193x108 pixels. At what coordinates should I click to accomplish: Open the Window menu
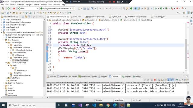(x=56, y=5)
